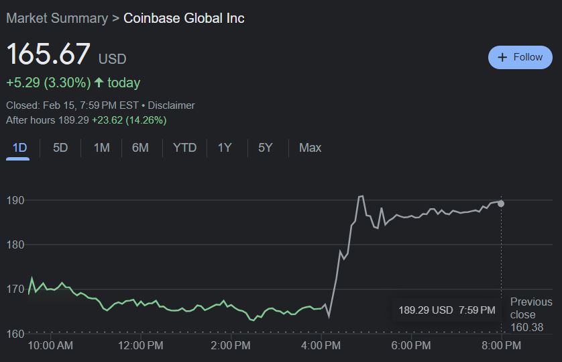Click the 10:00 AM axis label
Screen dimensions: 562x362
50,345
